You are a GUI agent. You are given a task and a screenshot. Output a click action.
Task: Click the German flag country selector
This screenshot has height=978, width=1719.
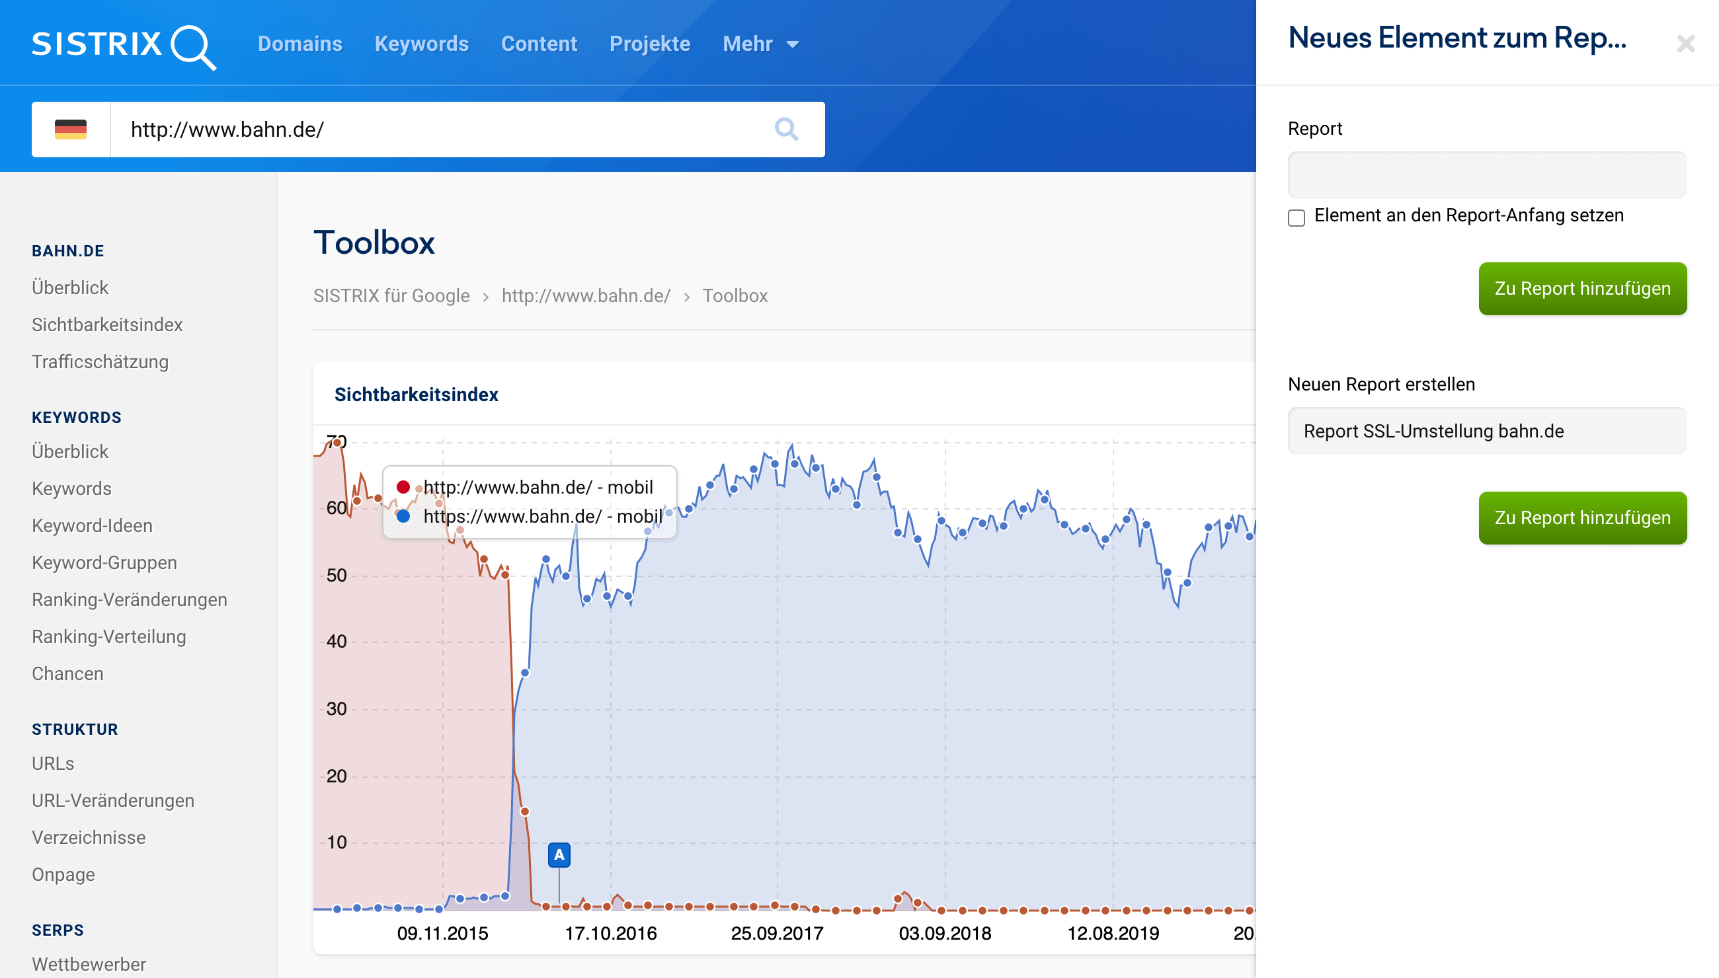(x=71, y=129)
